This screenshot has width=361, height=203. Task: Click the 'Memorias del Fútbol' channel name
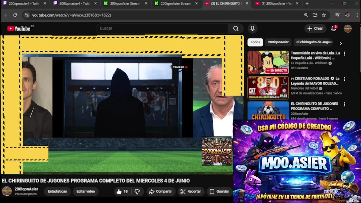click(x=305, y=89)
